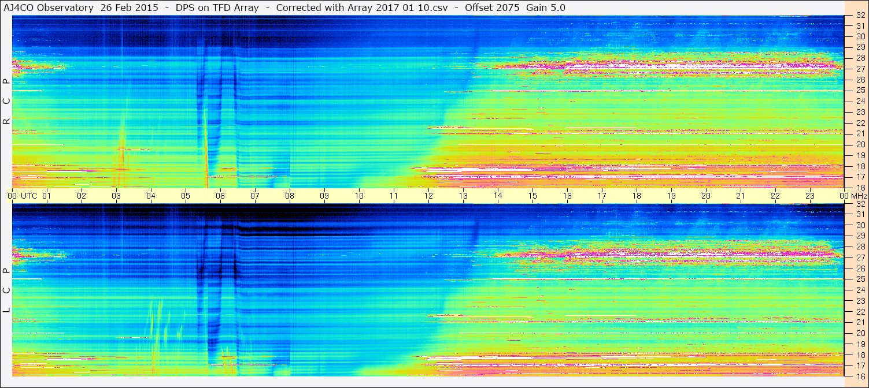Select hour 01 on the time axis
The width and height of the screenshot is (869, 388).
[x=47, y=196]
